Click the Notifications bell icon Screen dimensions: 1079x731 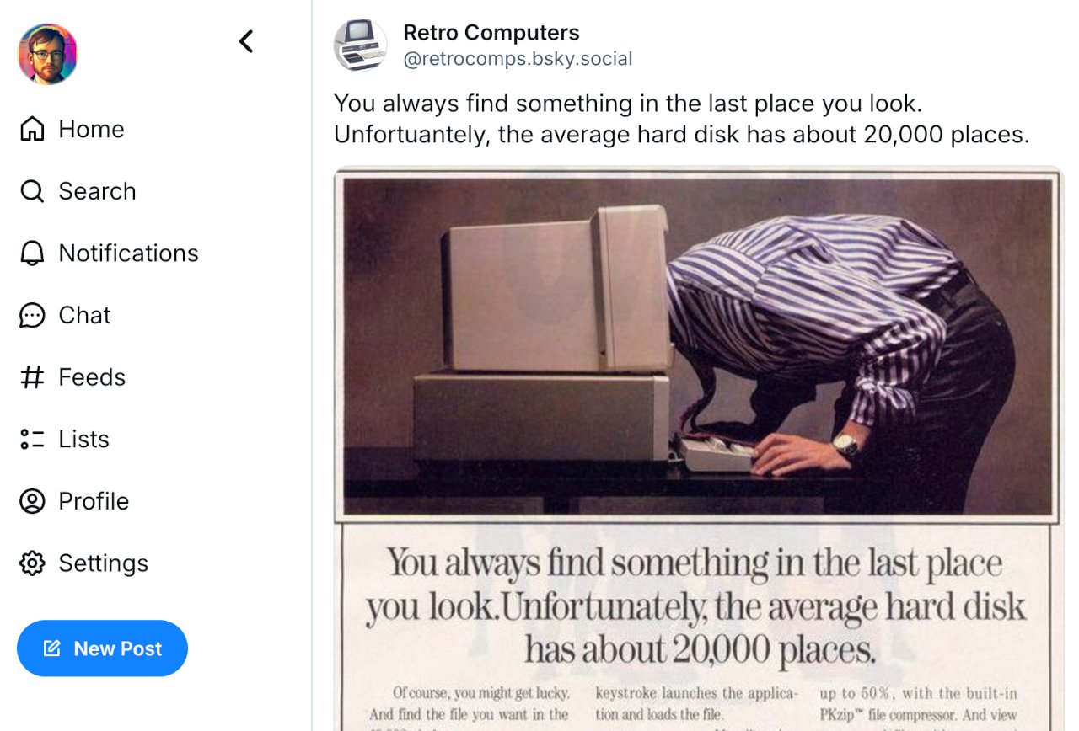point(32,253)
